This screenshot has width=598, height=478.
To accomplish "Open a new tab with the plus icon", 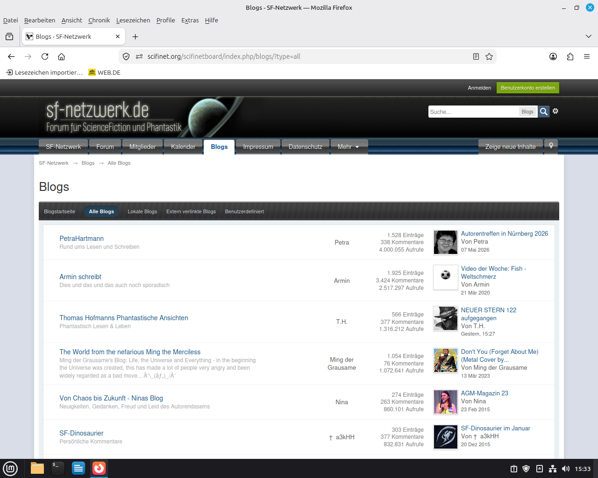I will click(135, 36).
